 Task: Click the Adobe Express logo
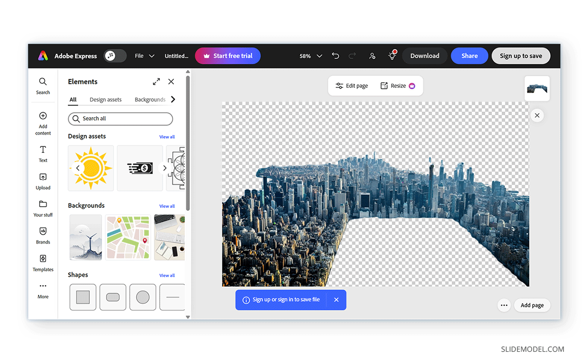(43, 56)
